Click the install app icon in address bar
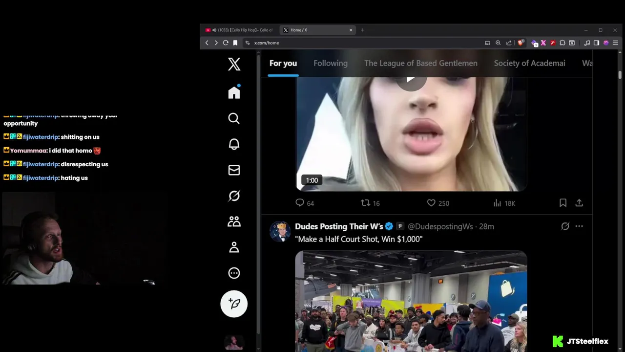This screenshot has height=352, width=625. click(x=487, y=43)
